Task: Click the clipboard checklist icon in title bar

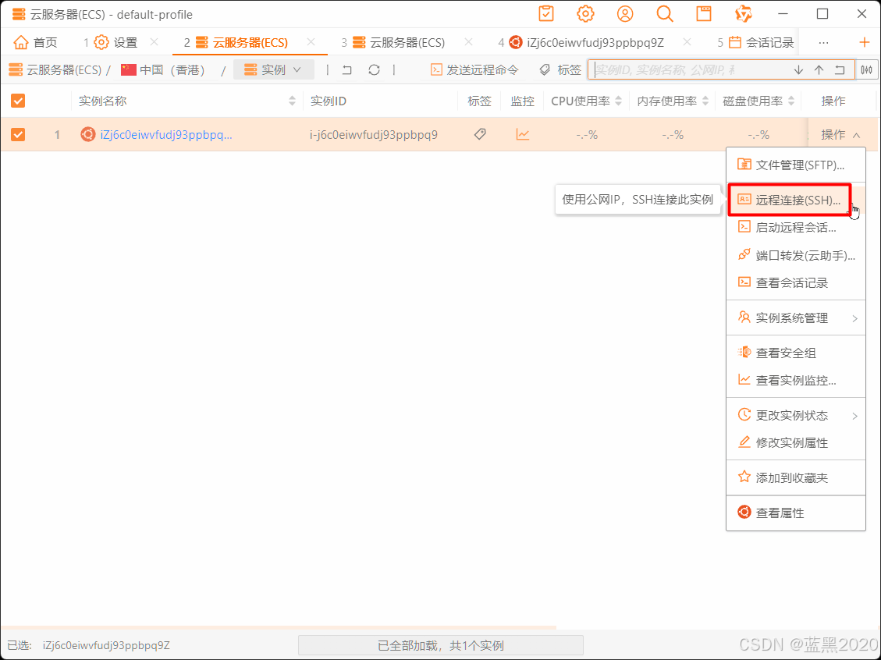Action: (x=546, y=14)
